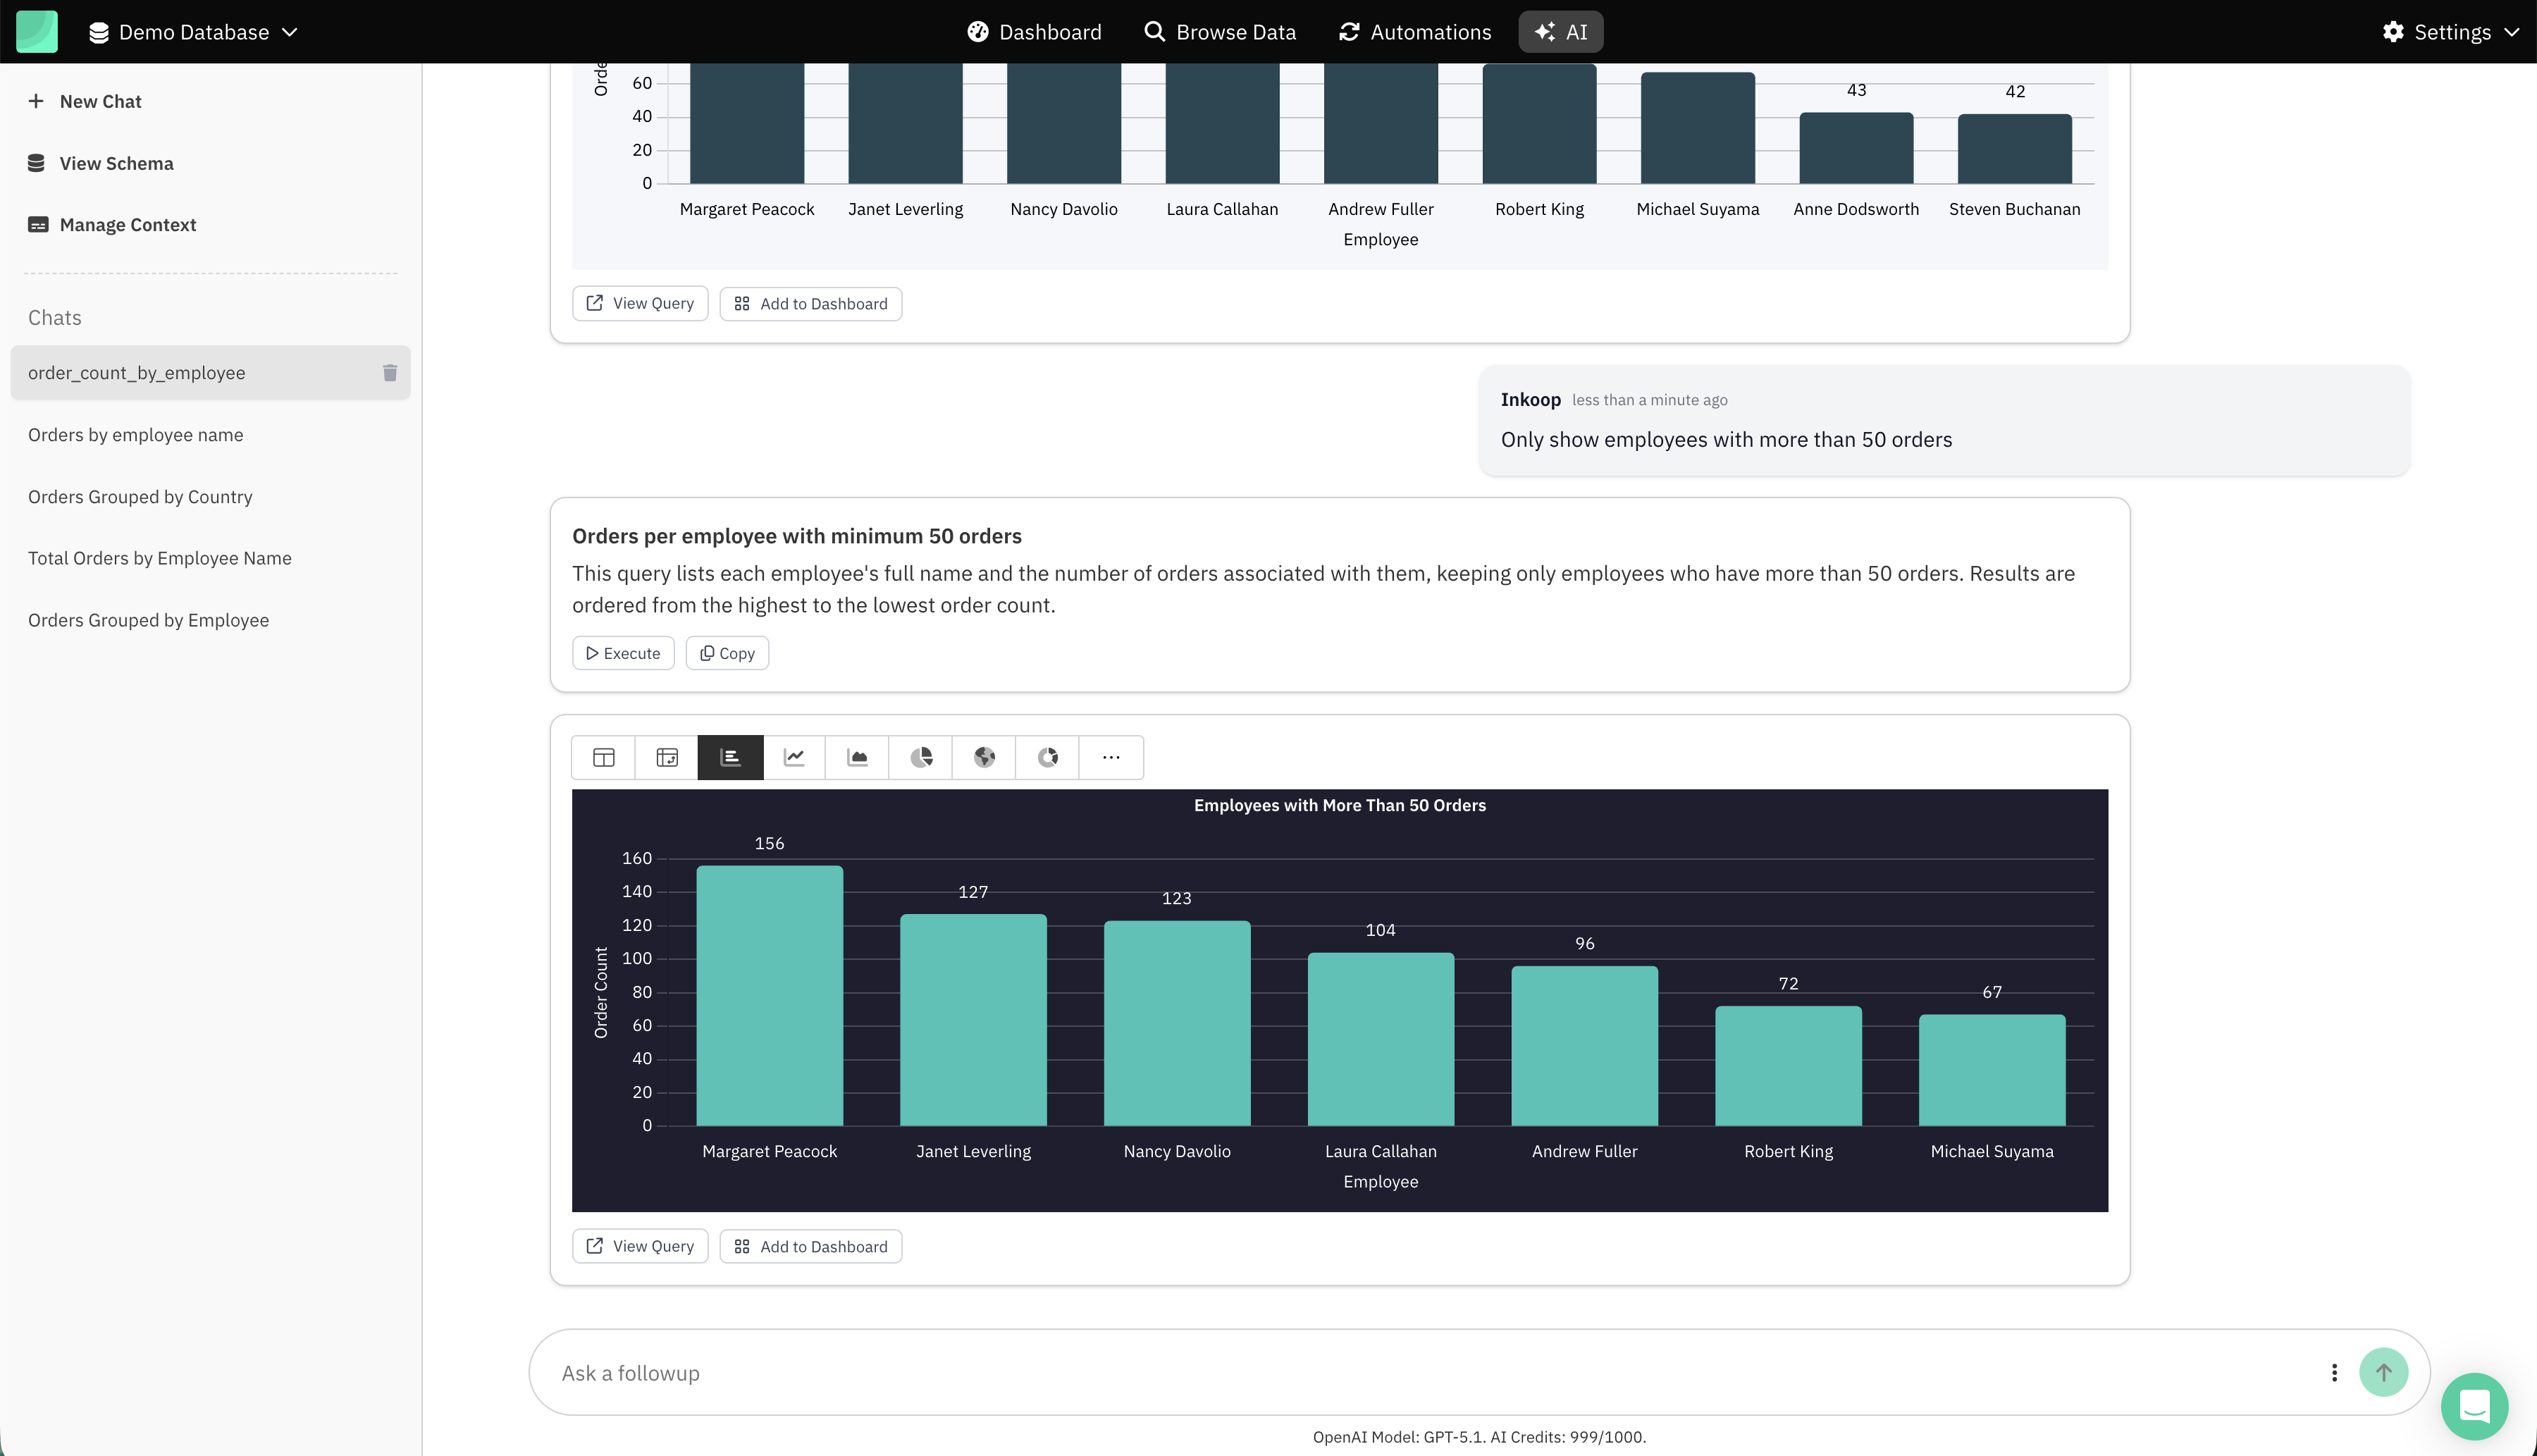
Task: Select the globe map chart icon
Action: pos(984,757)
